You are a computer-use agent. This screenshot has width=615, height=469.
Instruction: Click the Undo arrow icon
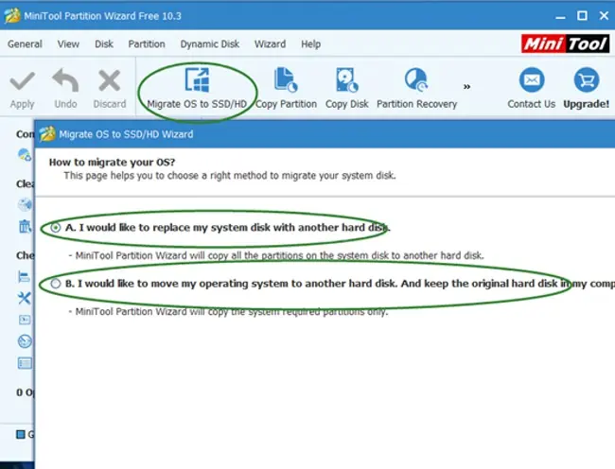point(65,80)
